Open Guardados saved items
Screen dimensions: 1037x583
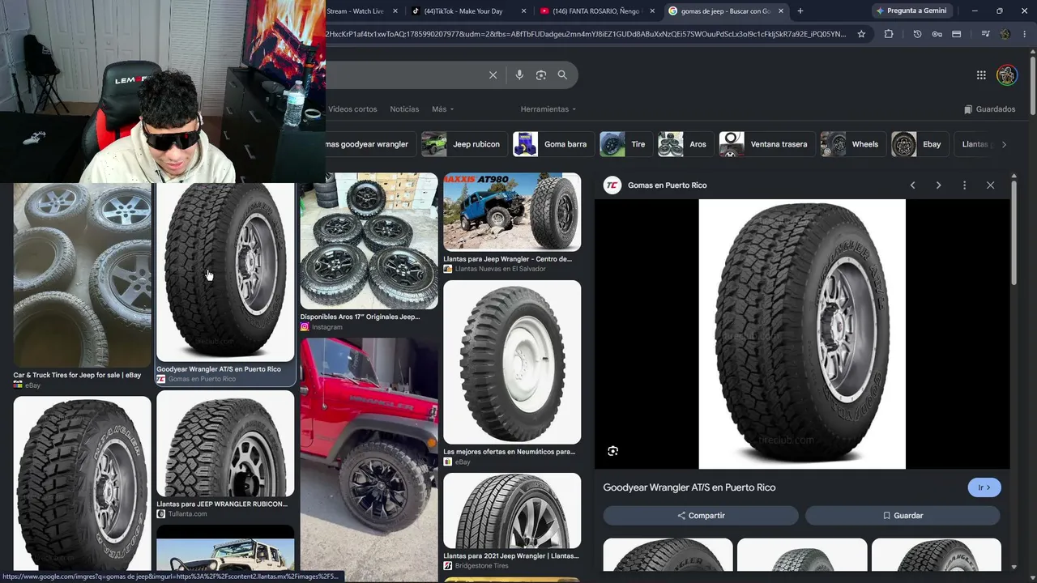tap(989, 109)
